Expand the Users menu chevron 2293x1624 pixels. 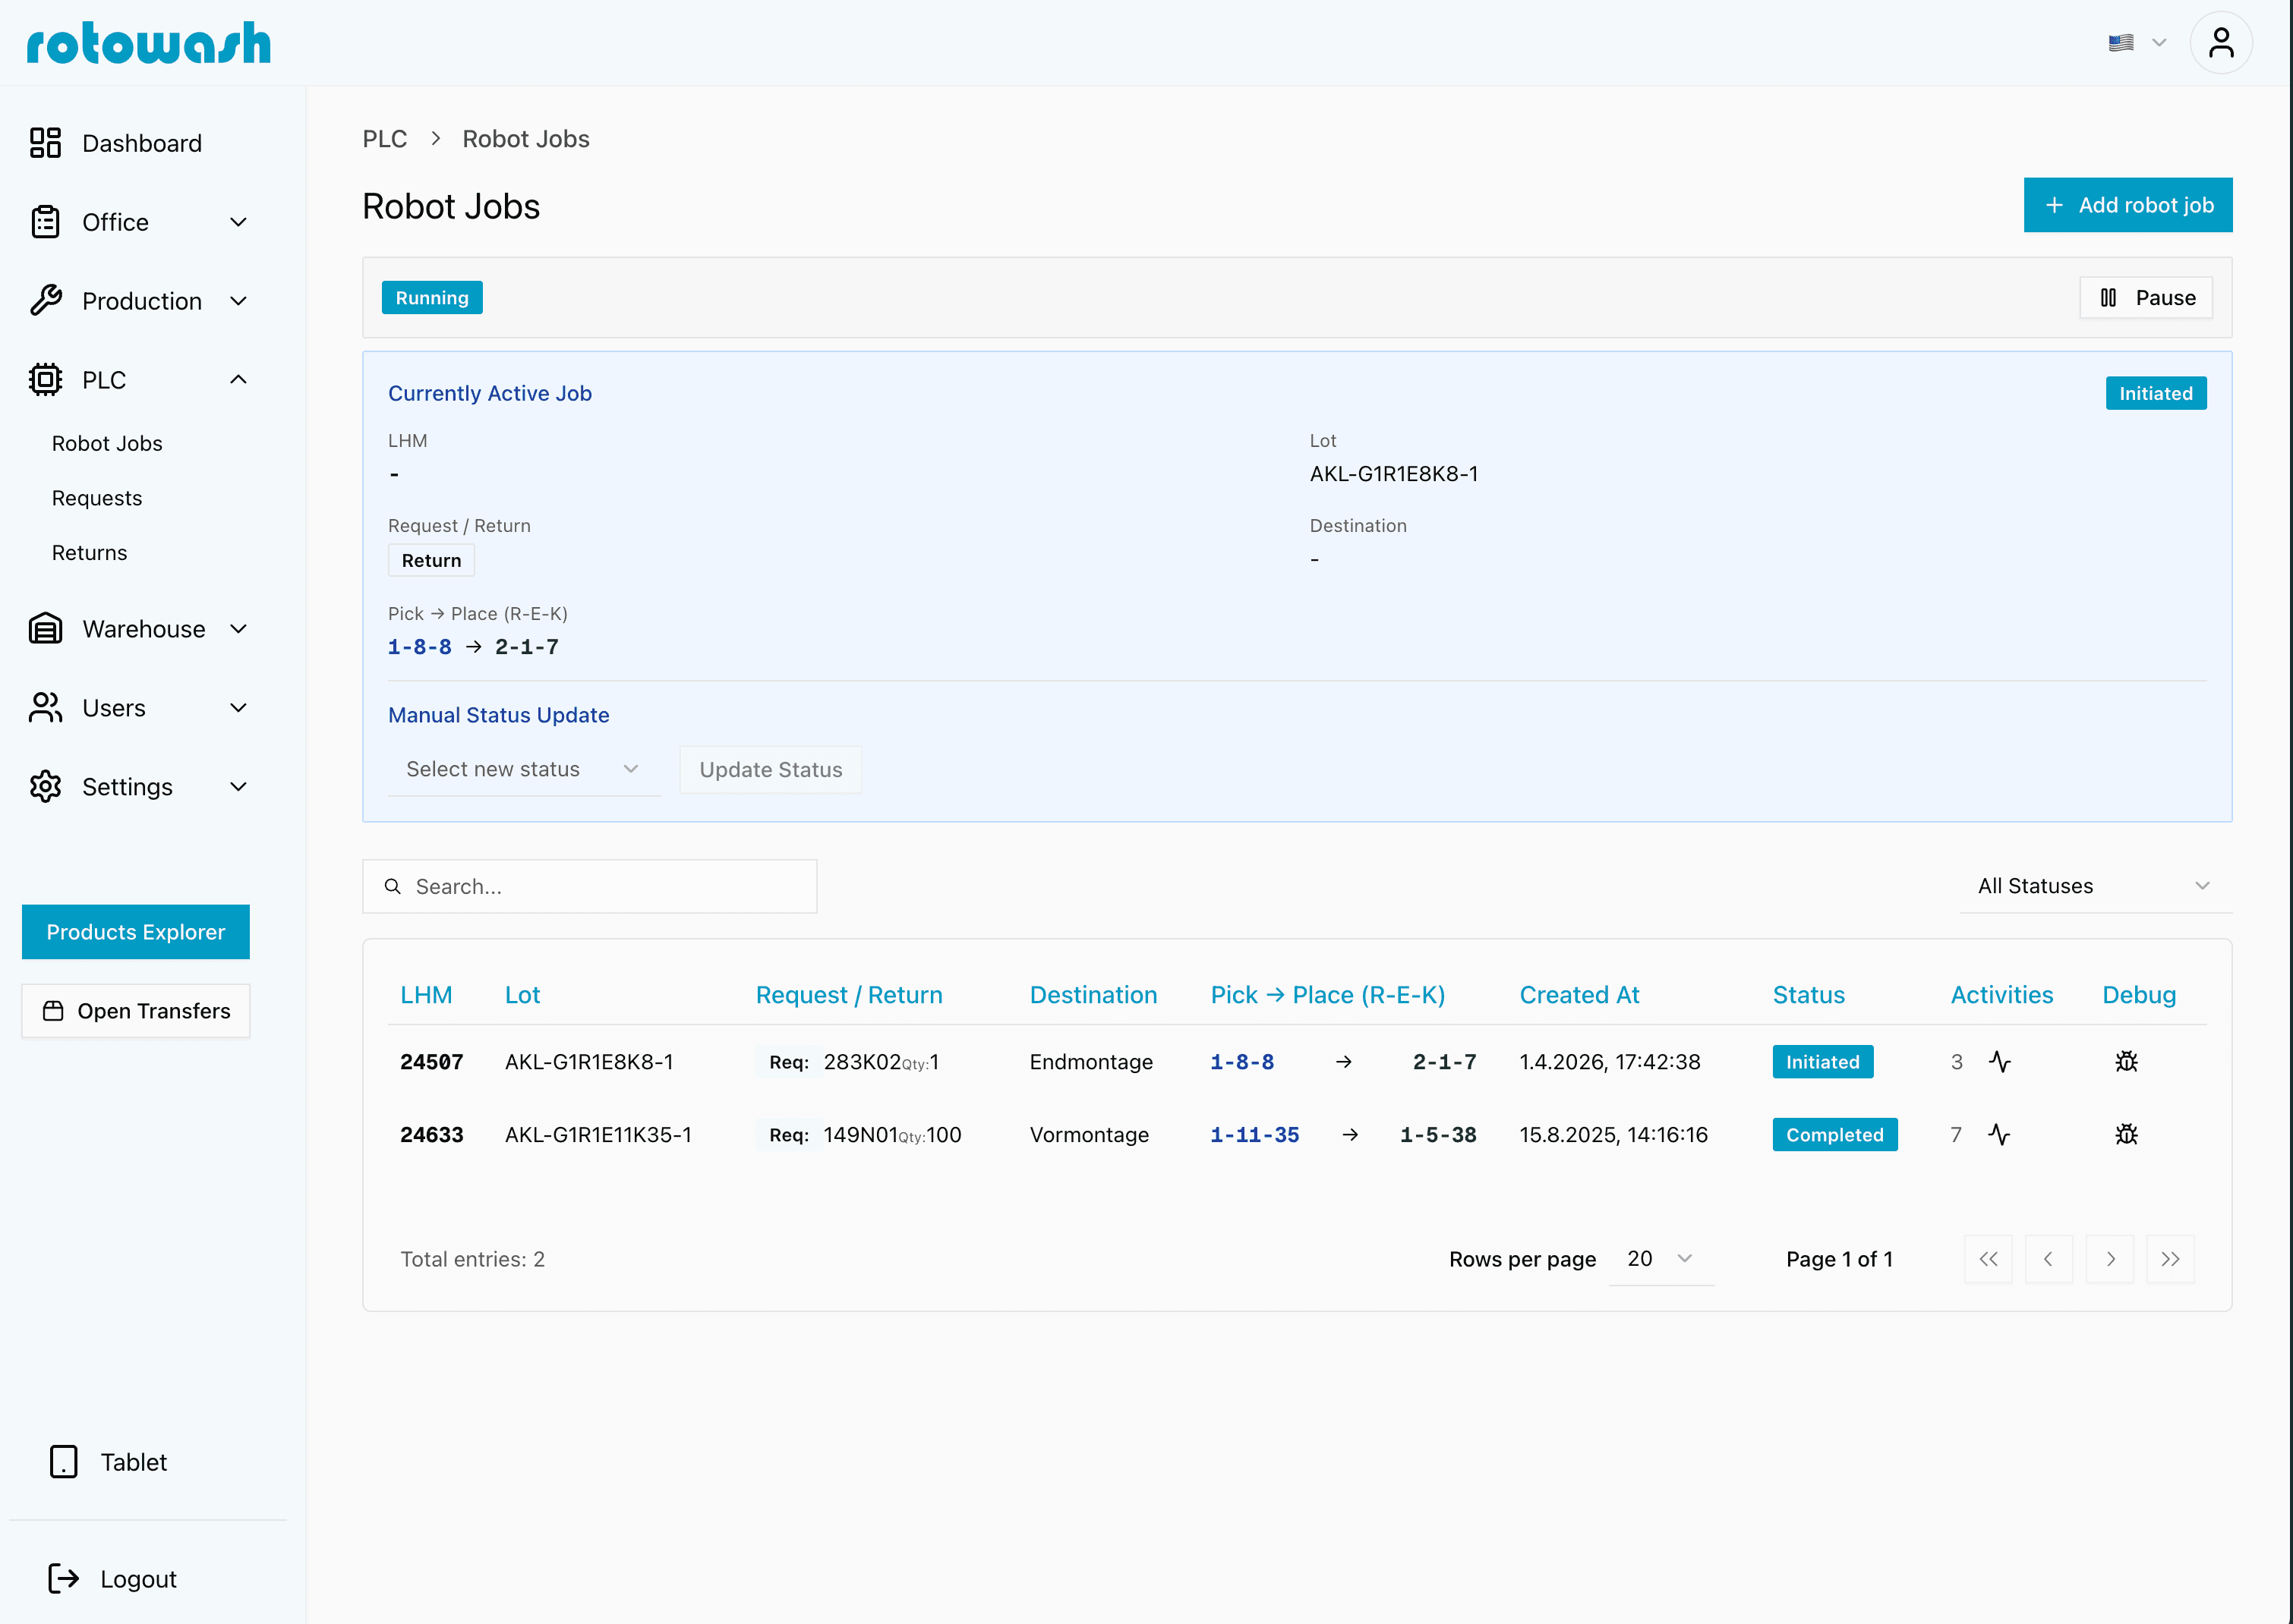click(238, 708)
